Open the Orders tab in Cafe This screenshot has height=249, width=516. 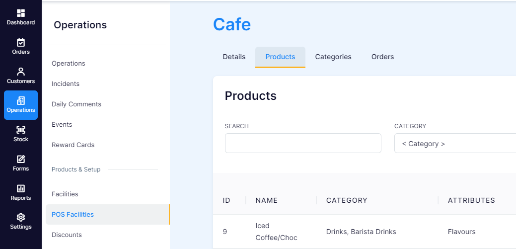[382, 57]
